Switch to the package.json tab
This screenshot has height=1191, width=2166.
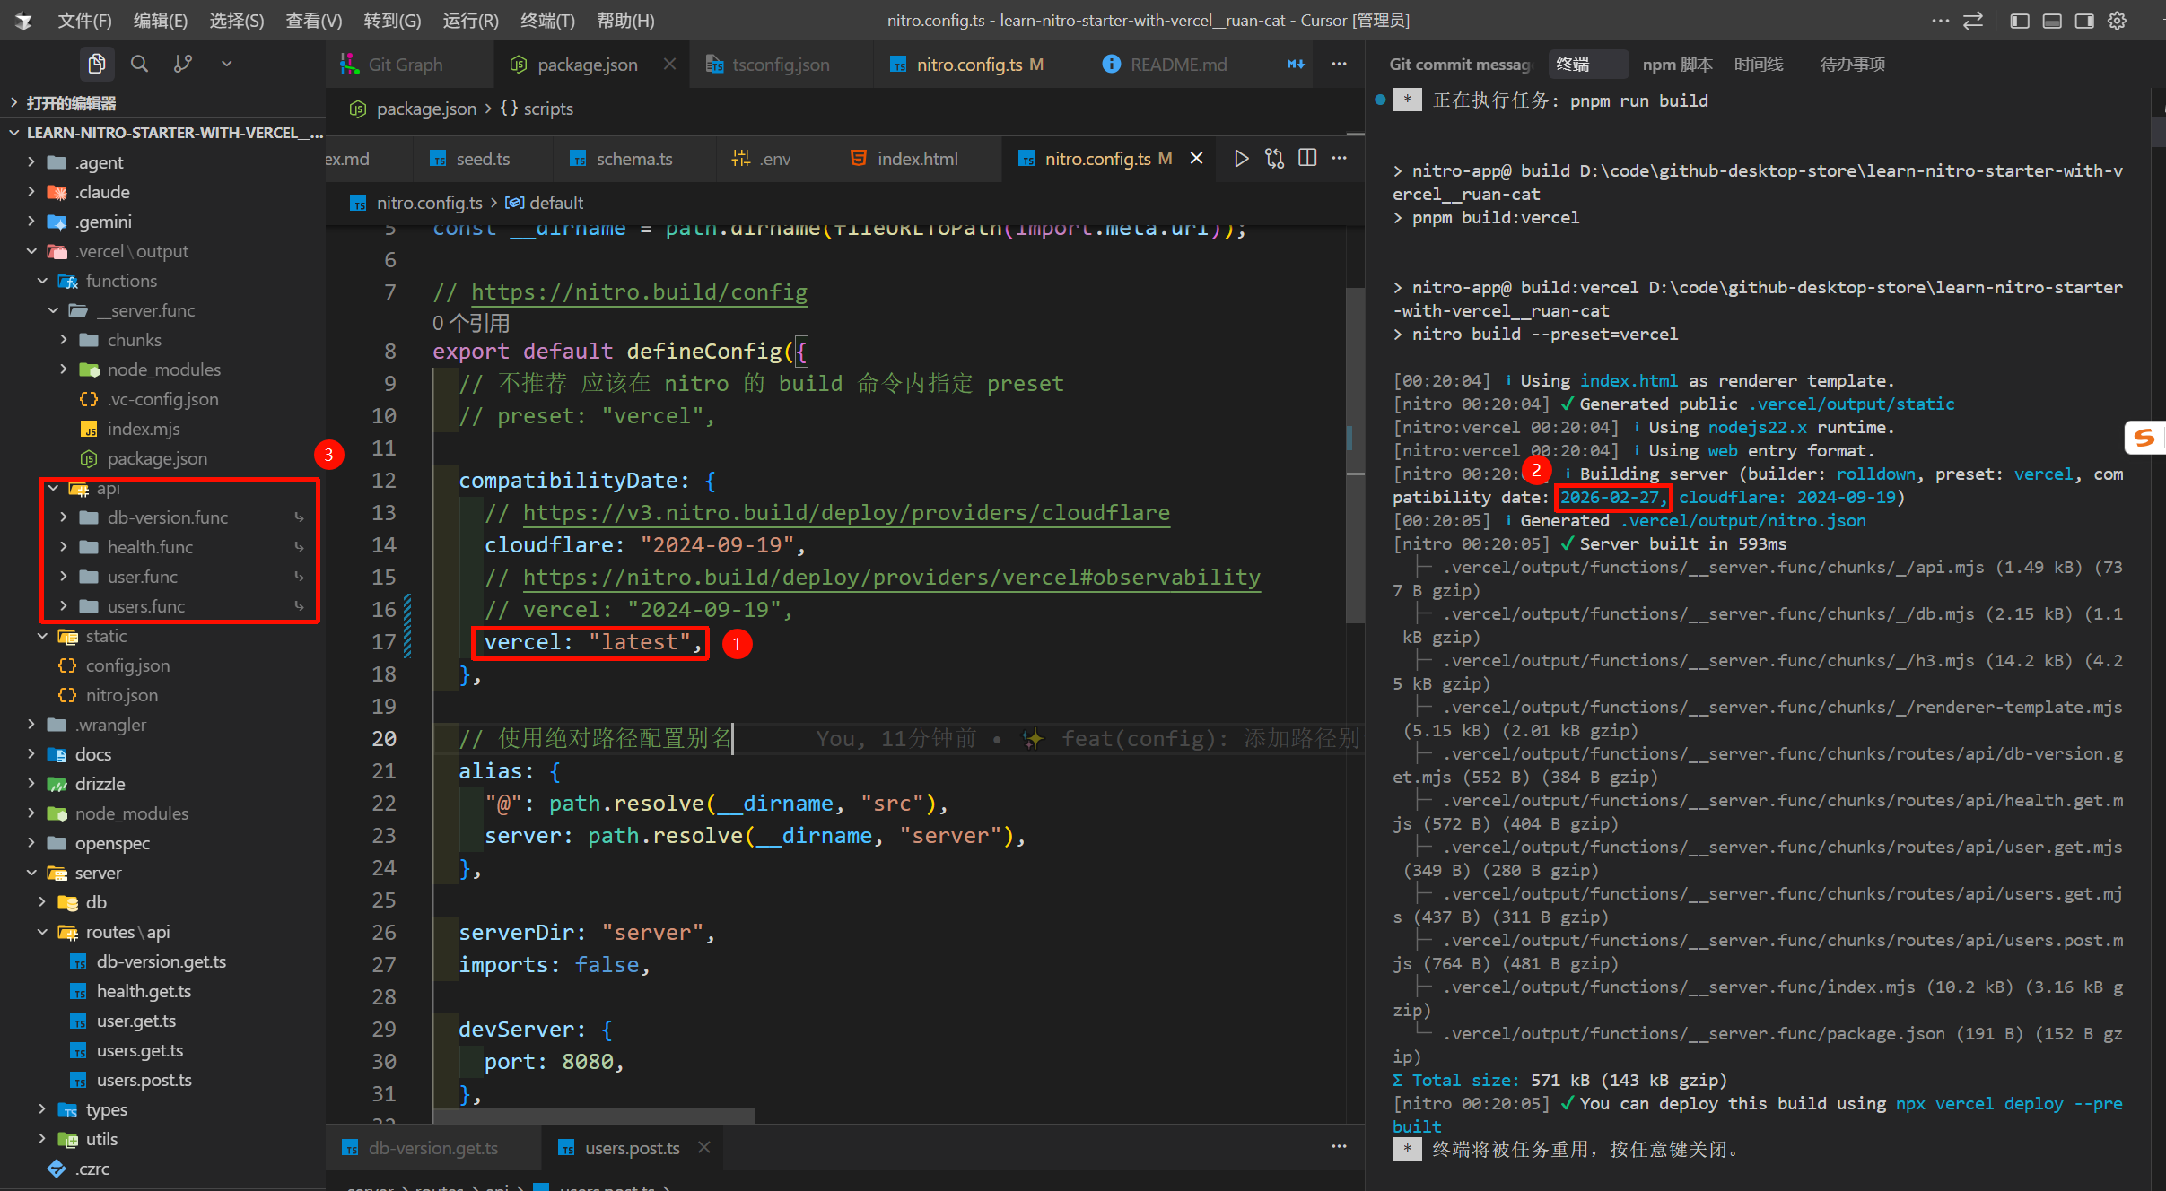pos(587,65)
